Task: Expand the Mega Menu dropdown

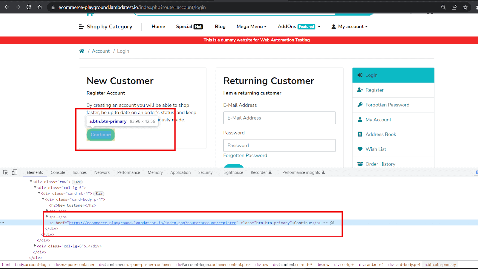Action: coord(251,27)
